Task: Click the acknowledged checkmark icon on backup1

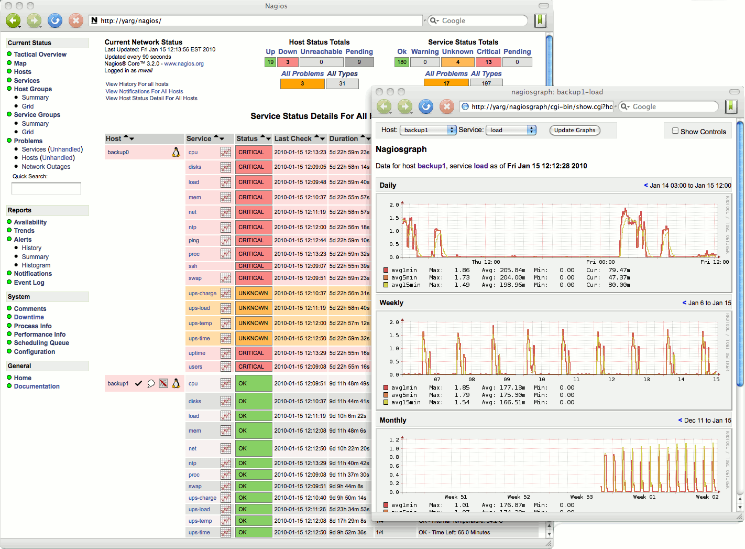Action: pyautogui.click(x=138, y=383)
